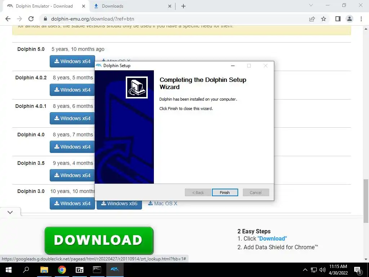Download Dolphin 3.0 Windows x64
Screen dimensions: 369x277
tap(72, 203)
